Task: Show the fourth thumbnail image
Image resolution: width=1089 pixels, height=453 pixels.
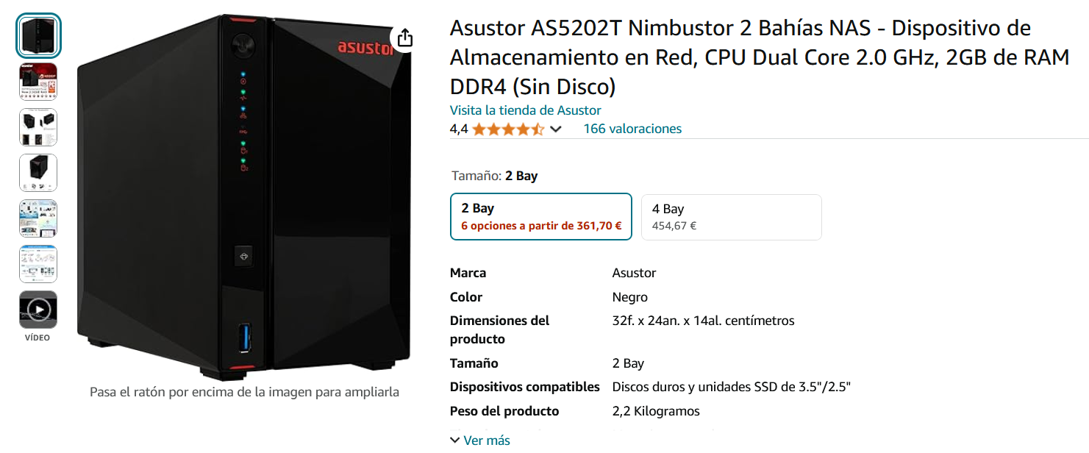Action: pos(38,173)
